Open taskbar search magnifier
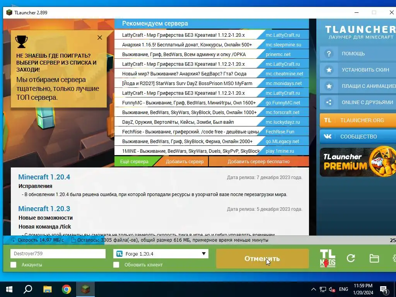 pyautogui.click(x=28, y=289)
